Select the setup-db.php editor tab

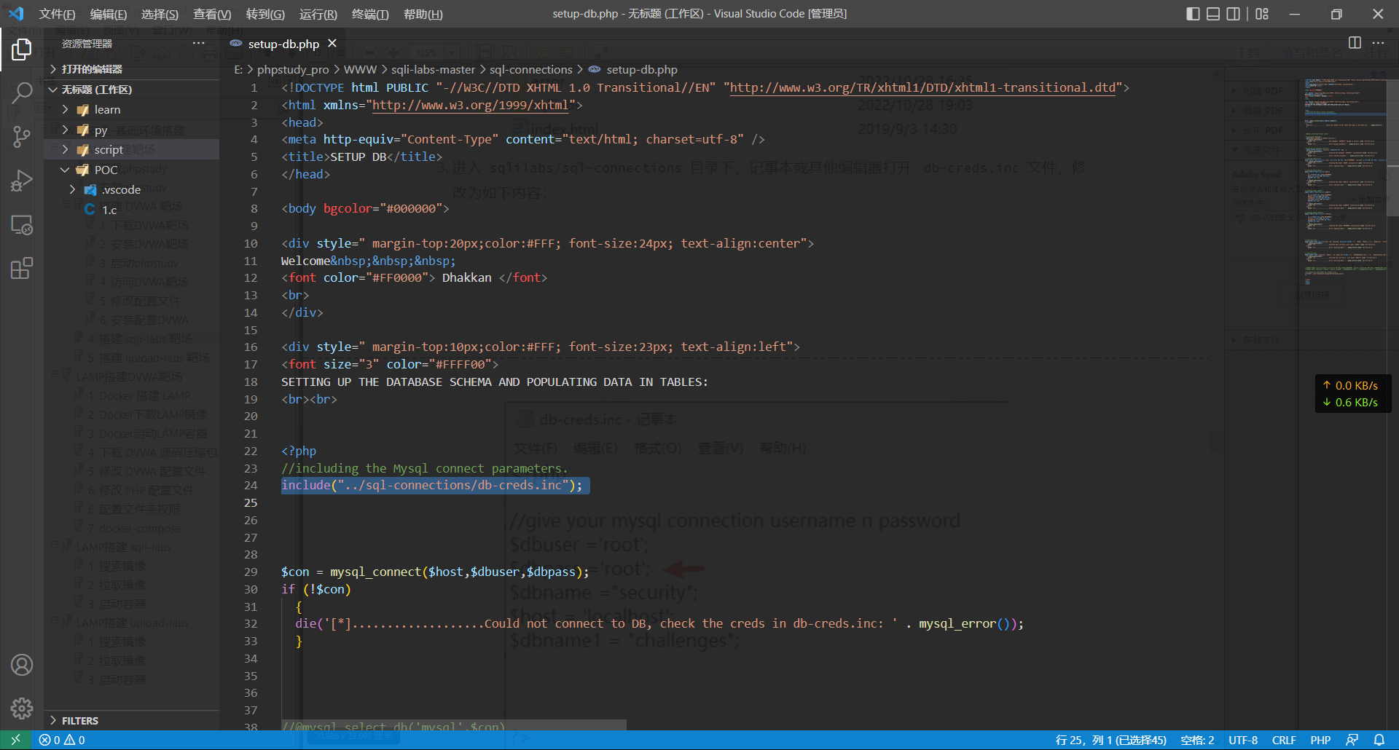(283, 44)
